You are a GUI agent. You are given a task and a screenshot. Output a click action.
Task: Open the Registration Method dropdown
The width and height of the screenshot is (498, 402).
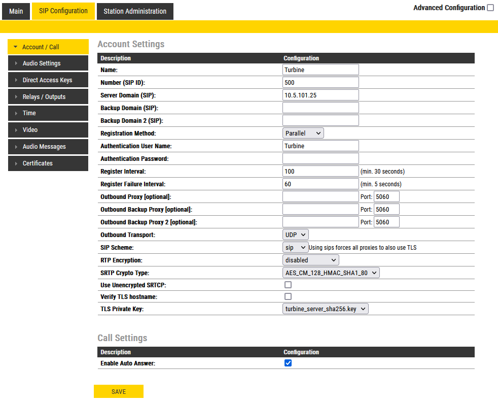[303, 133]
